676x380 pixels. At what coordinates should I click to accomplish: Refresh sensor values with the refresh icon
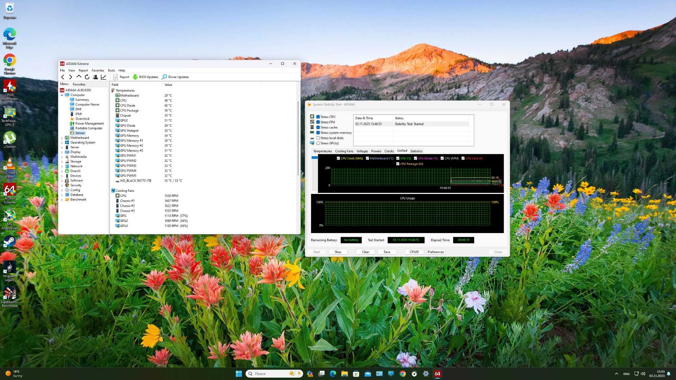tap(87, 77)
